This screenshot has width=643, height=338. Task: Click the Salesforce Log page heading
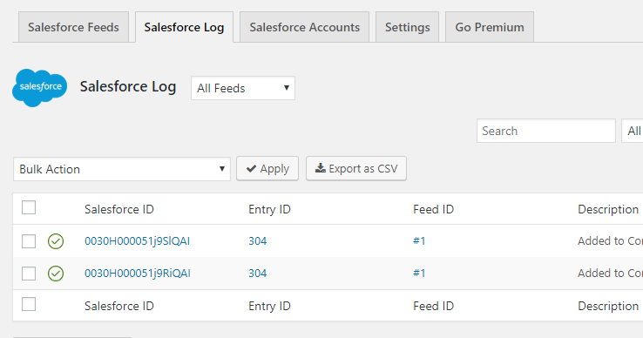click(128, 87)
